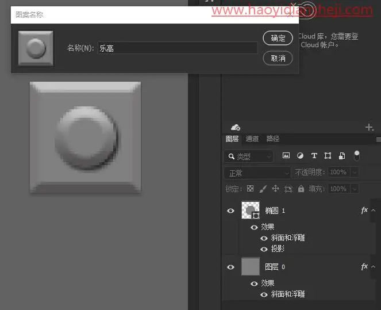Switch to the 图层 tab
The image size is (381, 310).
coord(232,139)
